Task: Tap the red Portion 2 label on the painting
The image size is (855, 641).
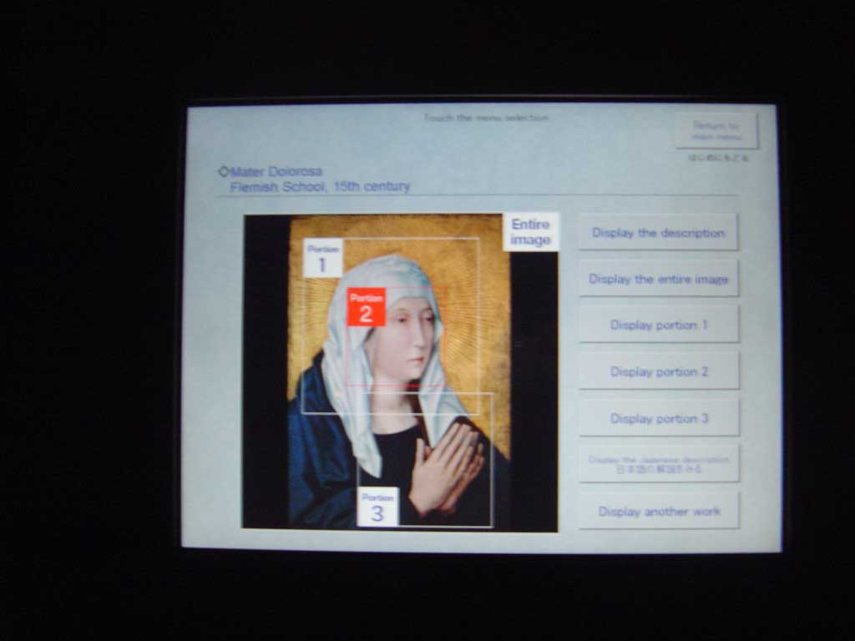Action: tap(366, 307)
